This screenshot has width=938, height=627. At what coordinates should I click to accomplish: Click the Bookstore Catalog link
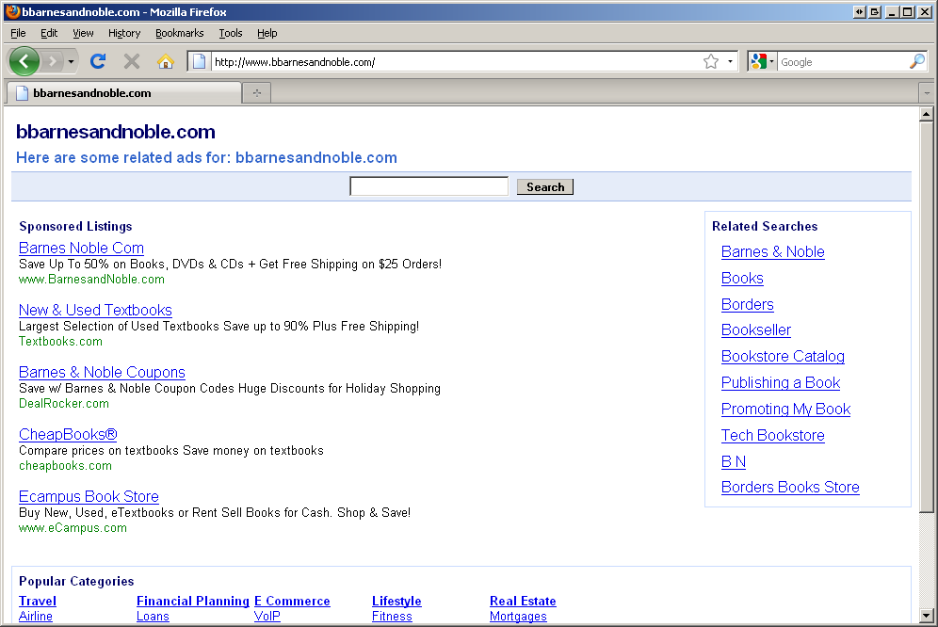tap(783, 357)
